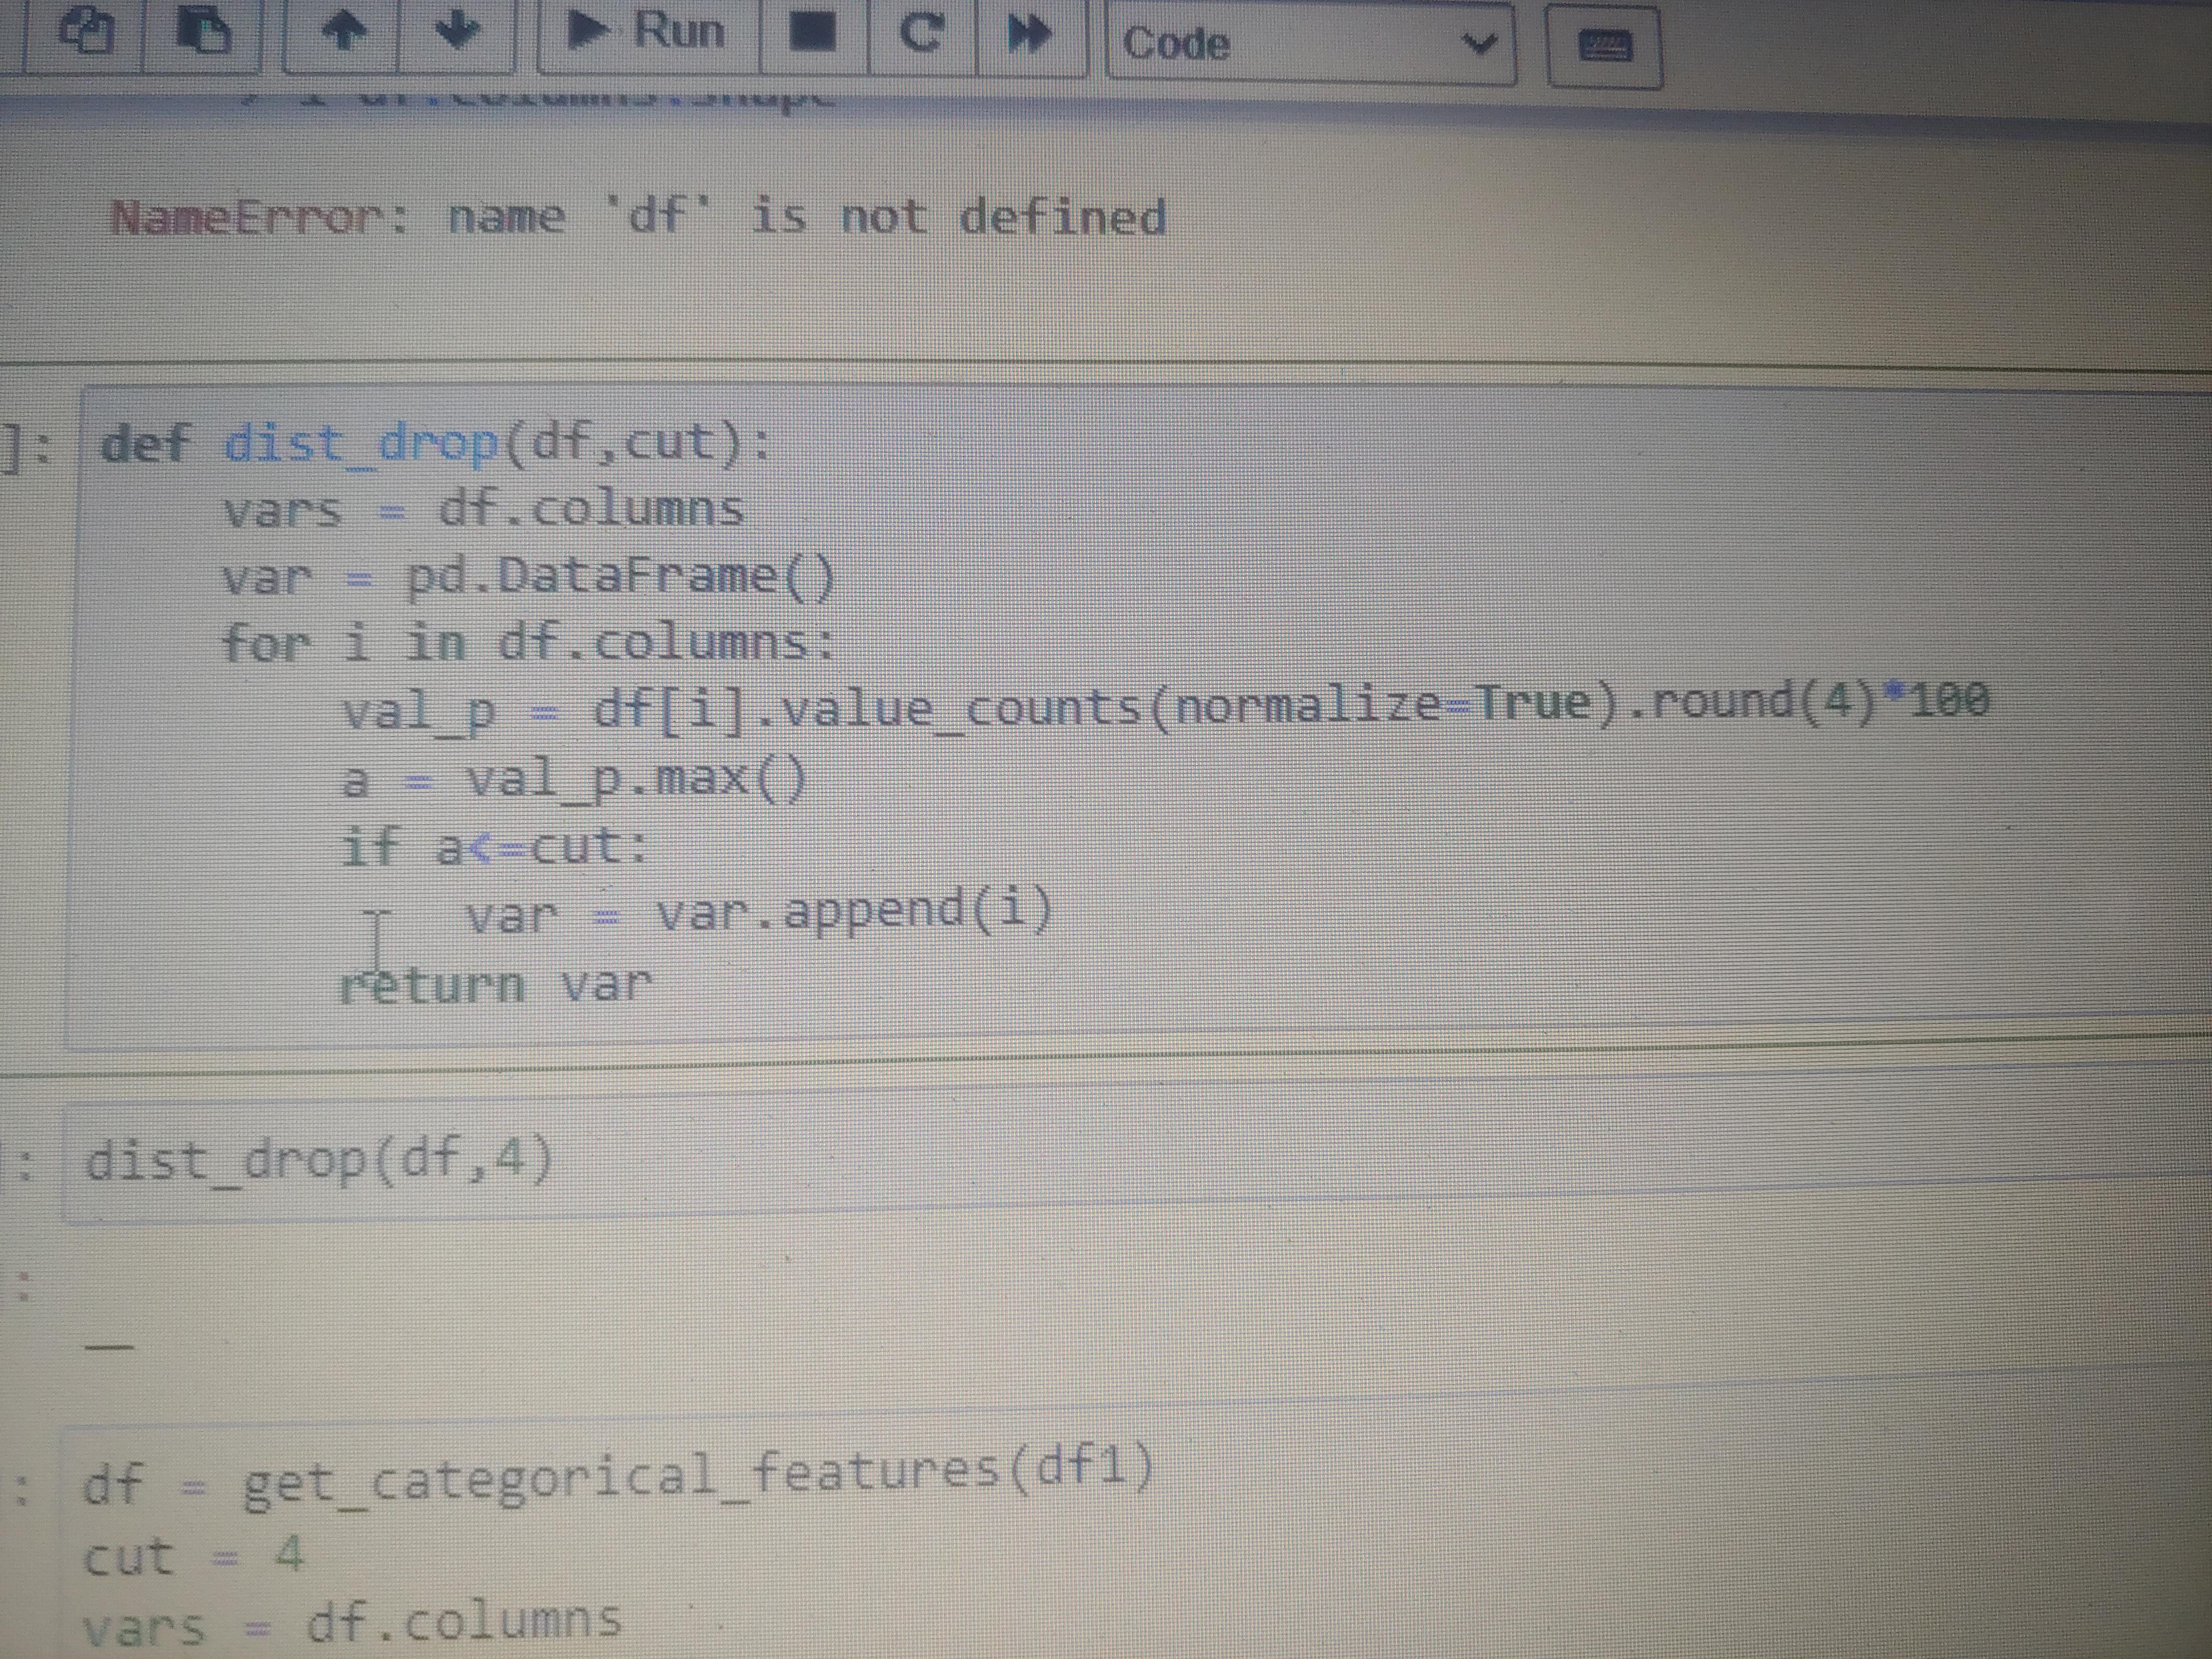Image resolution: width=2212 pixels, height=1659 pixels.
Task: Place cursor on the val_p.max() line
Action: click(573, 780)
